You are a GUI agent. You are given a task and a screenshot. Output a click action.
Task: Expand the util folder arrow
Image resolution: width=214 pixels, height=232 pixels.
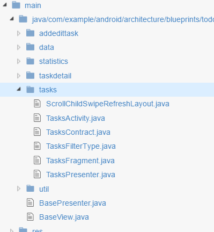[19, 189]
